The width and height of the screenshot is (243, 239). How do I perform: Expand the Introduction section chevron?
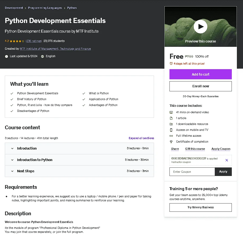pos(12,148)
